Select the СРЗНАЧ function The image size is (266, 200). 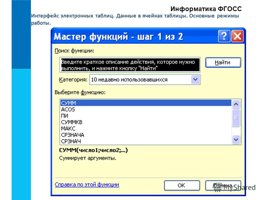click(146, 141)
